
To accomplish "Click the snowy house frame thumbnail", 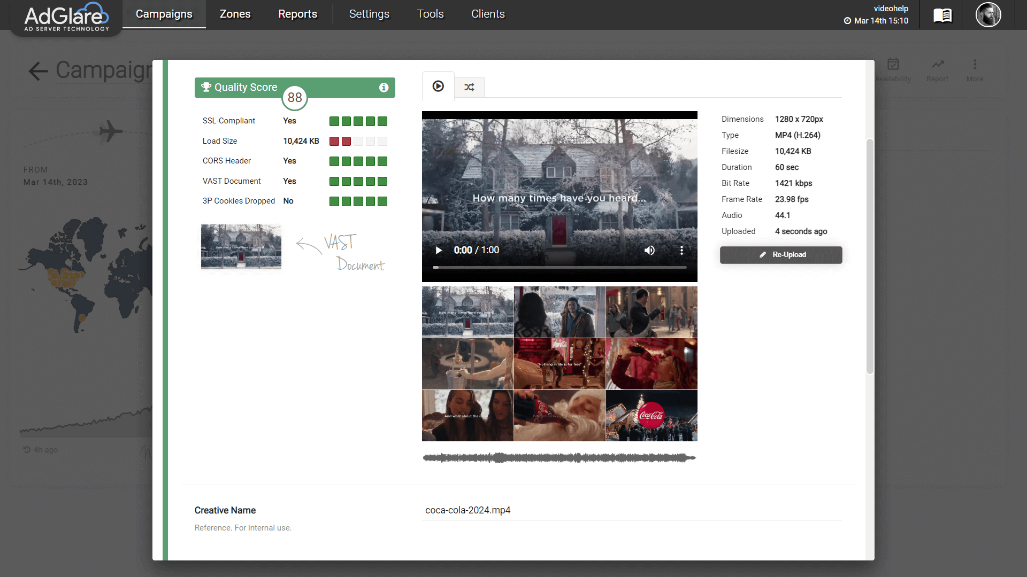I will (467, 312).
